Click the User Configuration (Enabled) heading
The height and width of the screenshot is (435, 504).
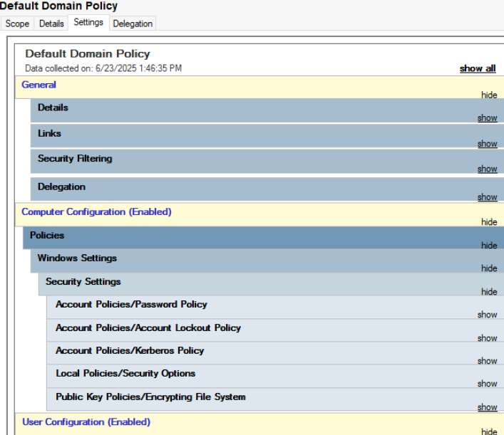tap(86, 422)
